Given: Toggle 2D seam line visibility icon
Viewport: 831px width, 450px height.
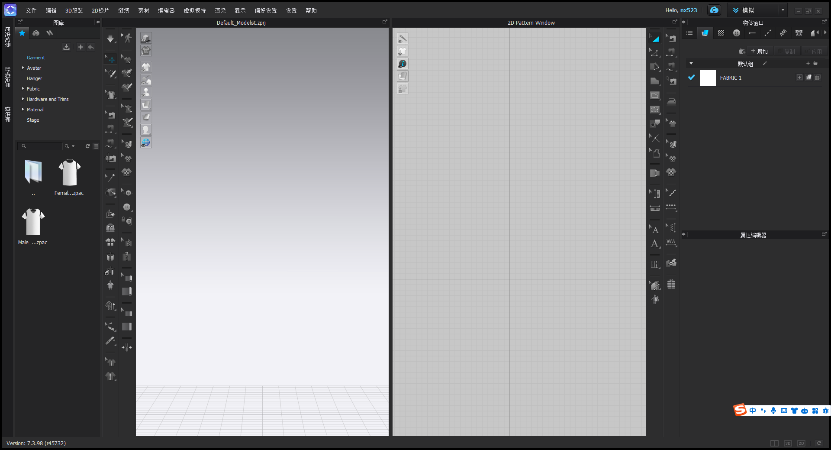Looking at the screenshot, I should point(403,39).
